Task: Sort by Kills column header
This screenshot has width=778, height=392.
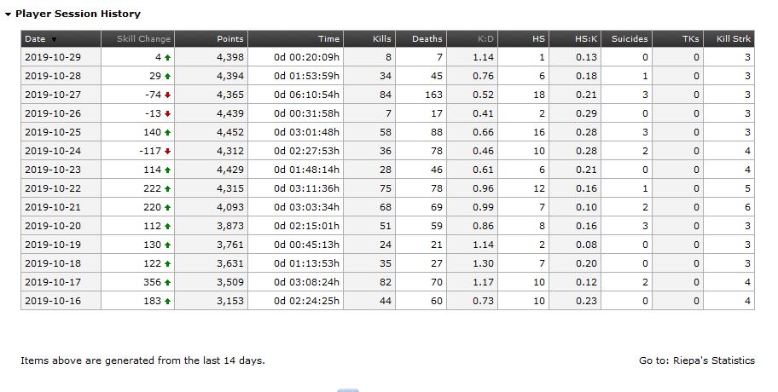Action: click(382, 38)
